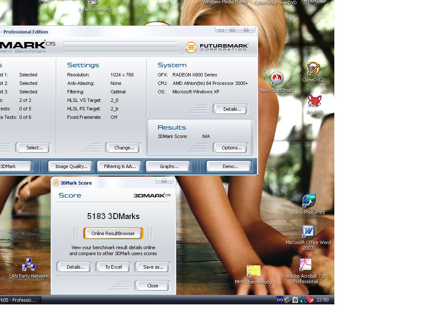Click the 3DMark Score dialog title icon
Screen dimensions: 435x326
pos(56,183)
